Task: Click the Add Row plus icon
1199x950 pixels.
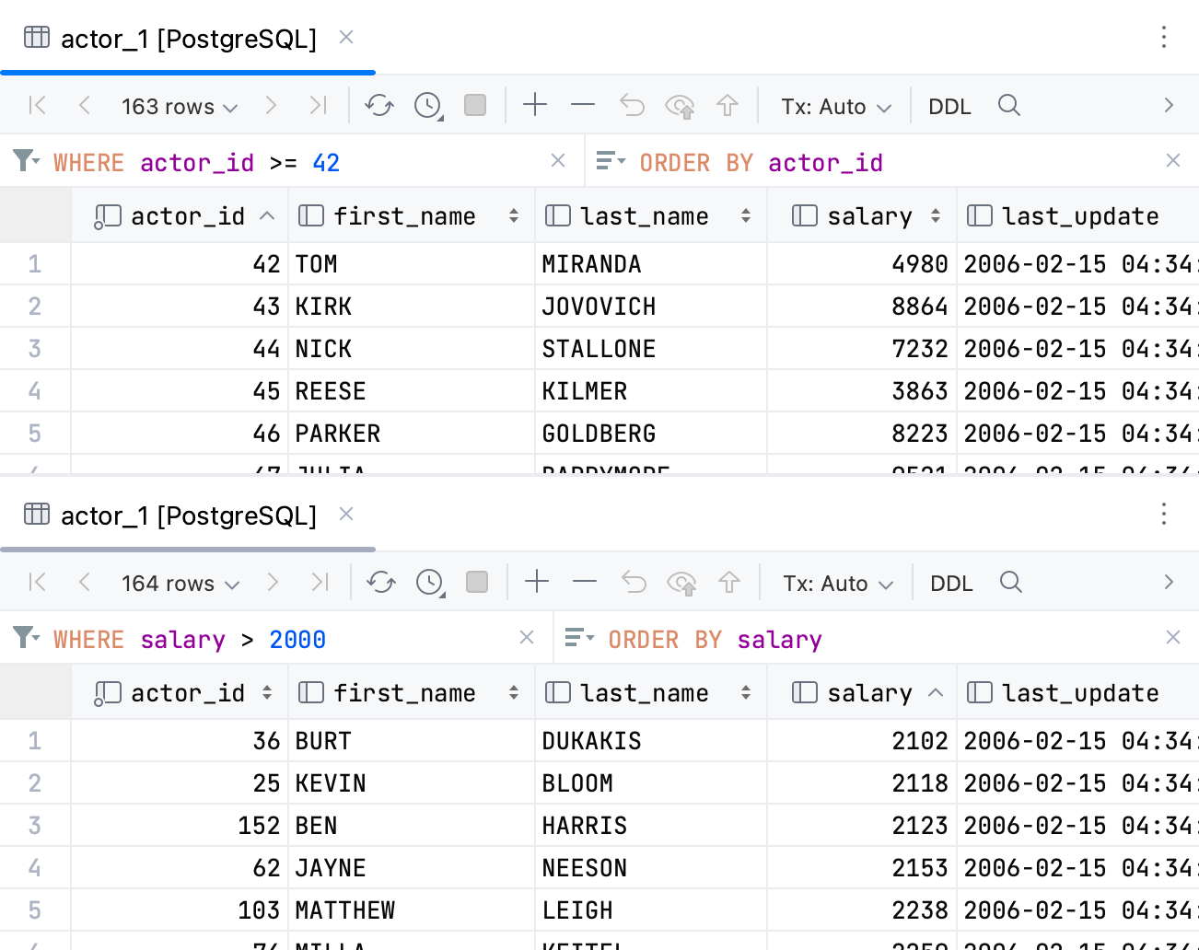Action: (535, 105)
